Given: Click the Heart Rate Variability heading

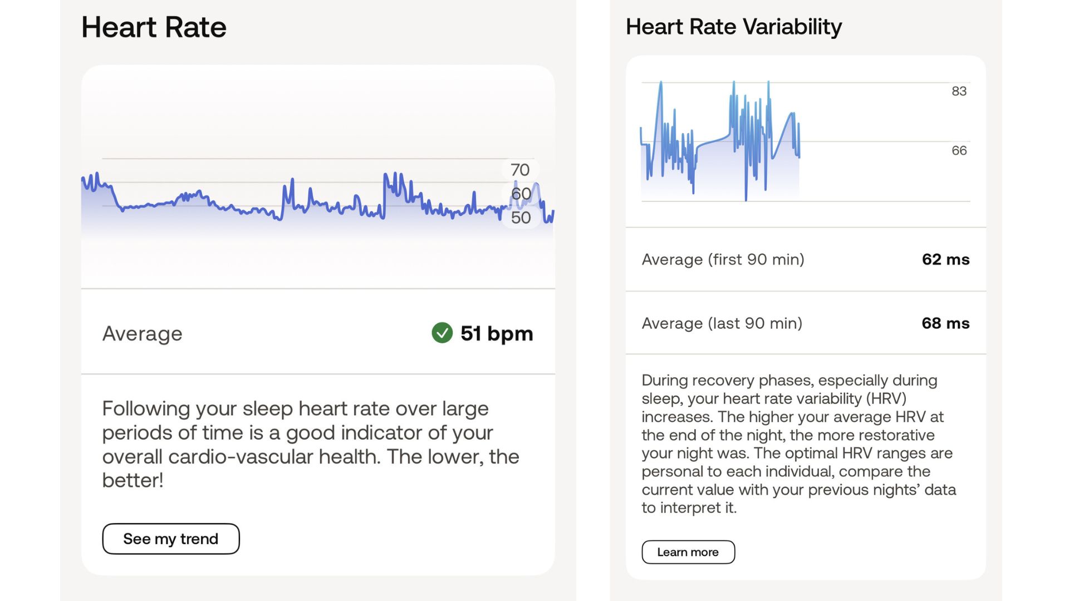Looking at the screenshot, I should click(x=733, y=27).
